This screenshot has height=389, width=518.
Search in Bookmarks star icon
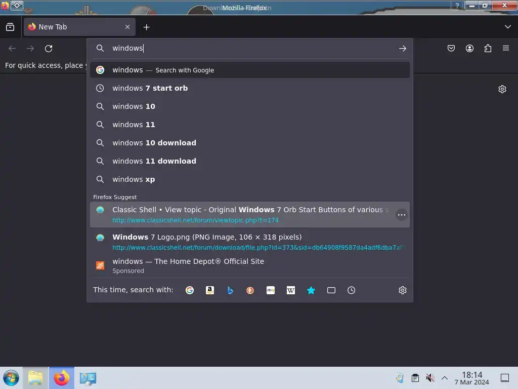click(x=311, y=290)
